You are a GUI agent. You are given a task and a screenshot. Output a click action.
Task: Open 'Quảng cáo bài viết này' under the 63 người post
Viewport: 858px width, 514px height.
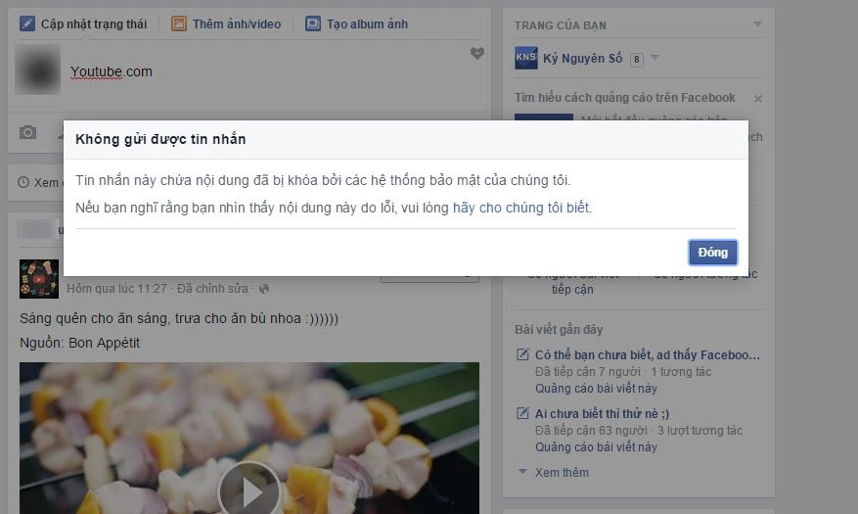point(596,447)
